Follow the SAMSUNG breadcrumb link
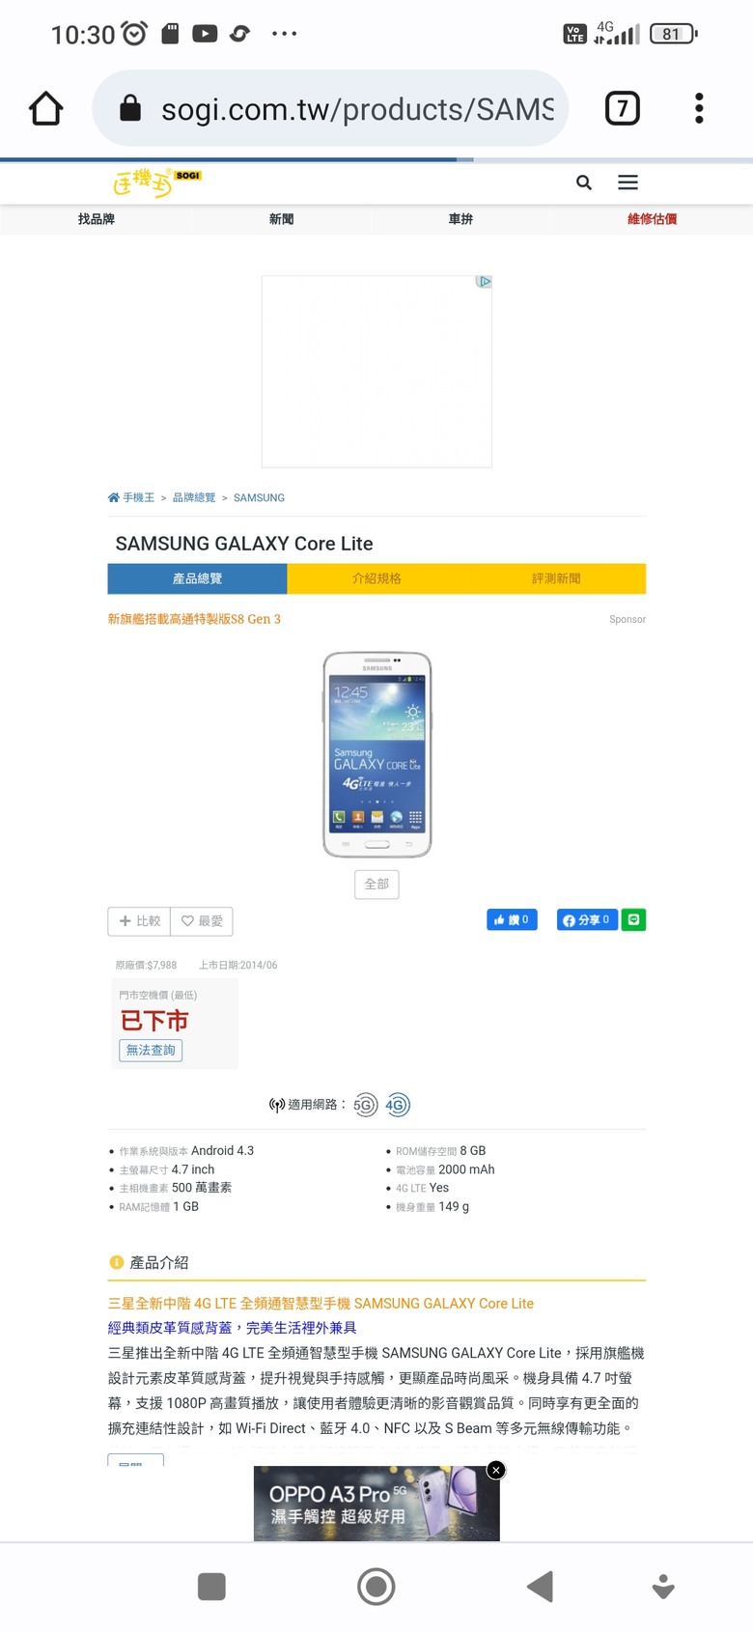 259,498
